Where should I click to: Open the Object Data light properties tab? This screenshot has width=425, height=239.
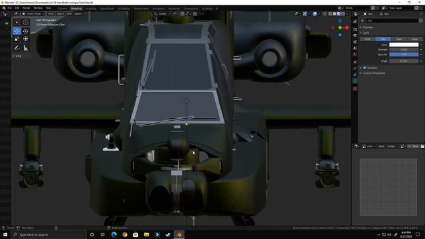pos(355,81)
